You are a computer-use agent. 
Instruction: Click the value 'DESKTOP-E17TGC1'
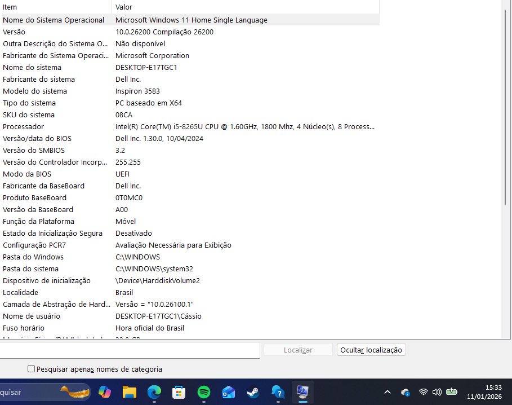(x=146, y=67)
